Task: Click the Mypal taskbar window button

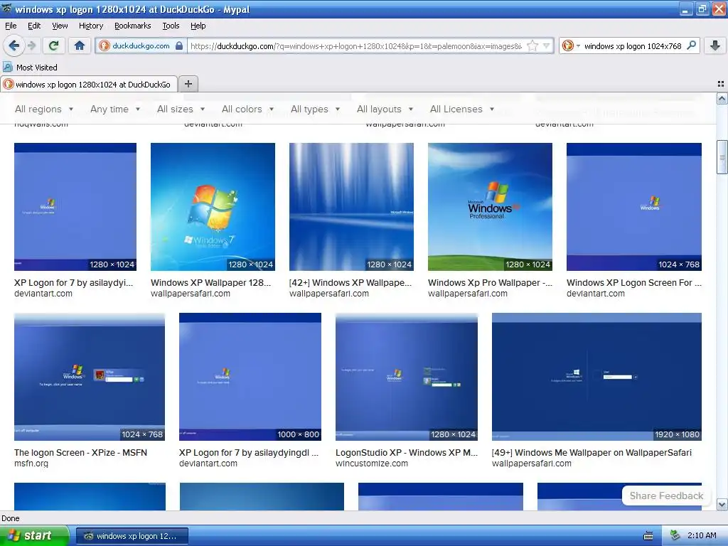Action: 132,536
